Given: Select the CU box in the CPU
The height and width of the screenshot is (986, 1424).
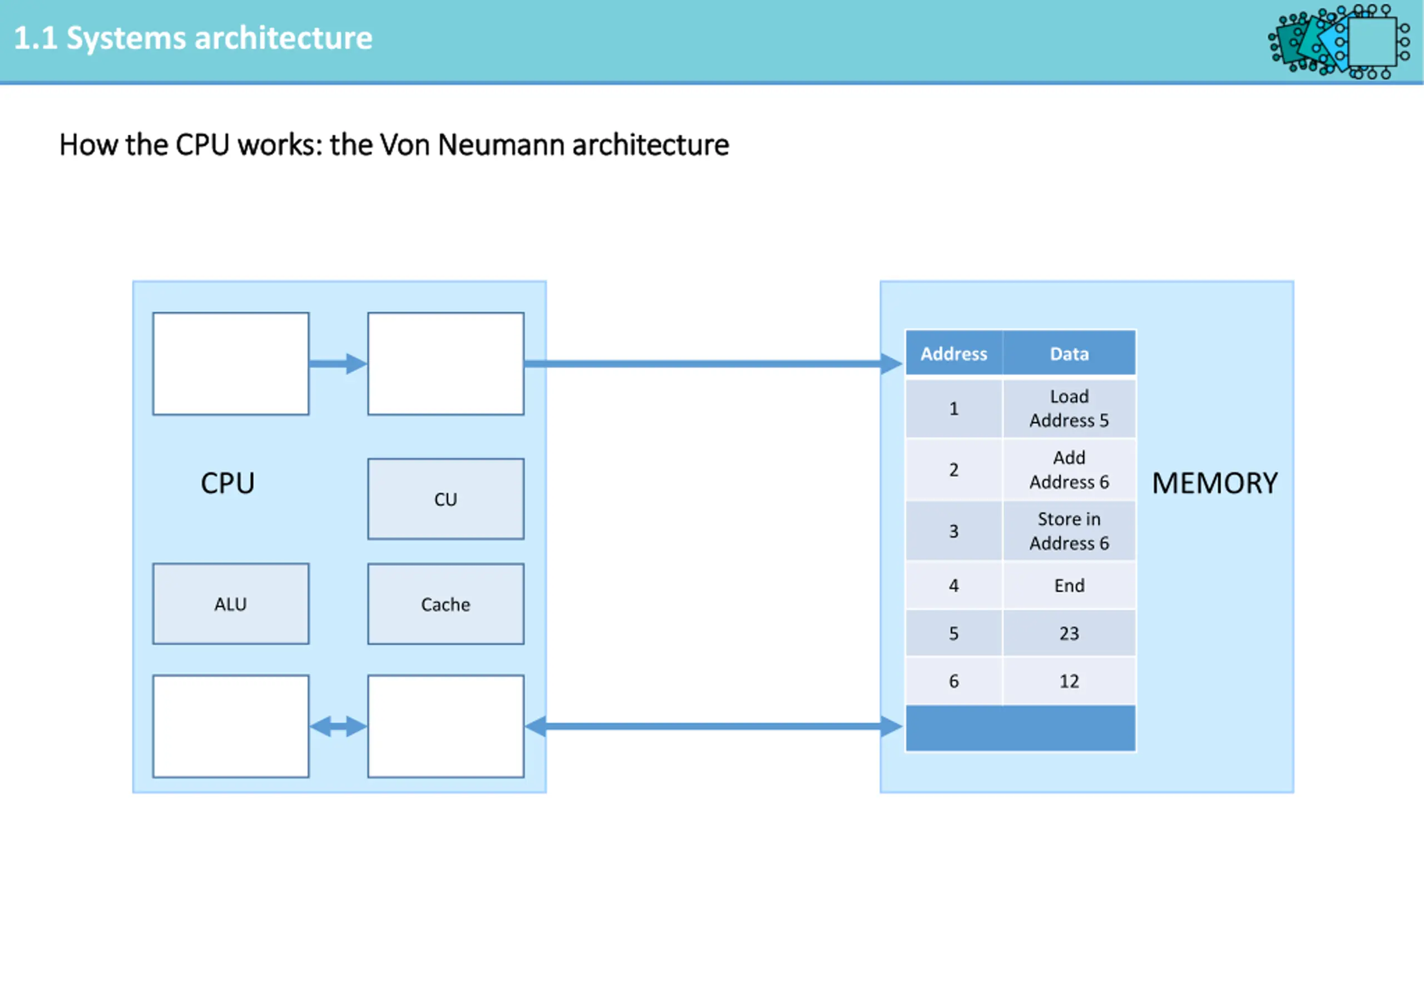Looking at the screenshot, I should (x=446, y=499).
